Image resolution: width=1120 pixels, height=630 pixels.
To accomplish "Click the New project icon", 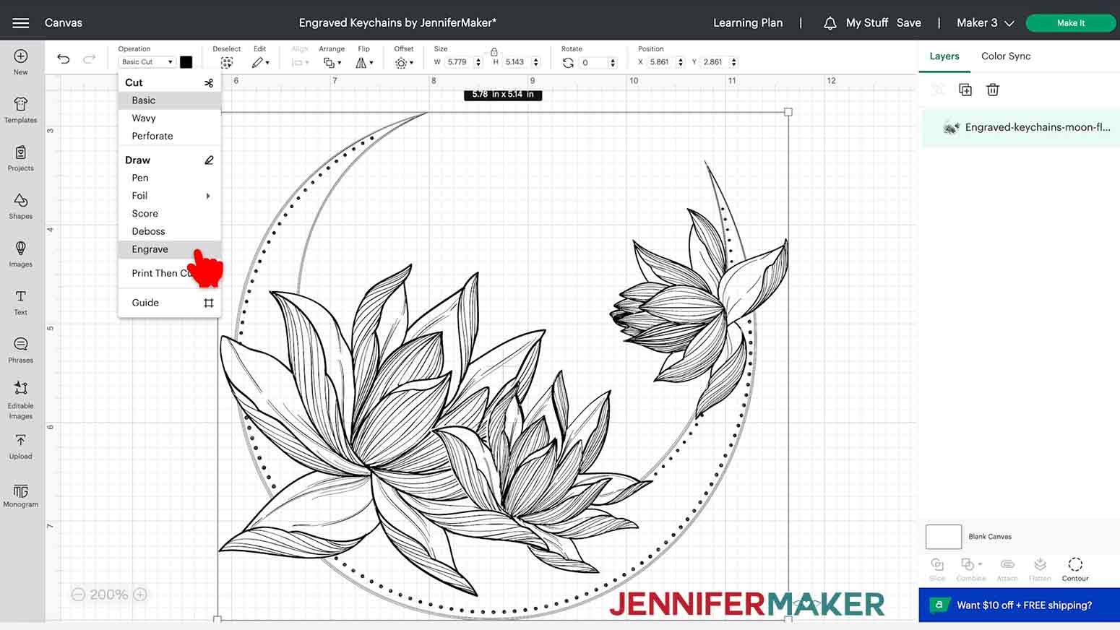I will pos(21,56).
